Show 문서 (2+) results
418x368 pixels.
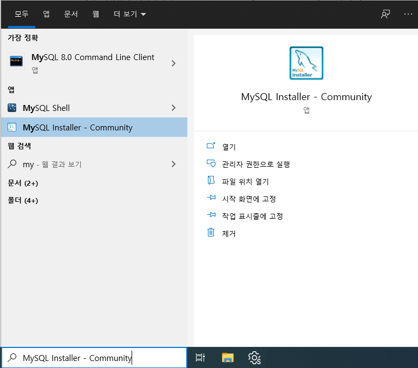coord(23,183)
